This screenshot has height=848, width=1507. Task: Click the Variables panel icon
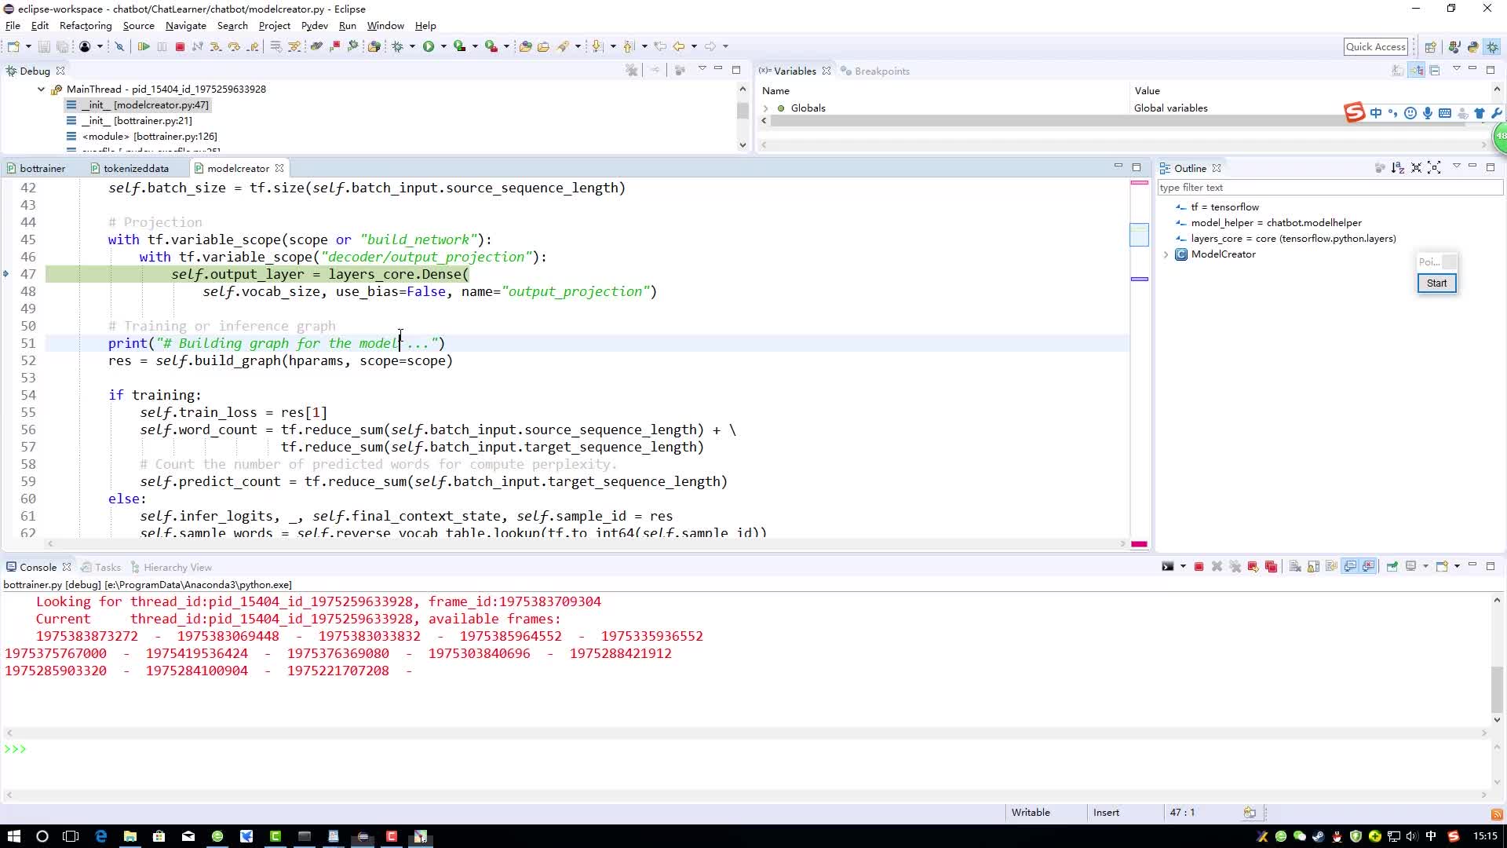click(767, 71)
